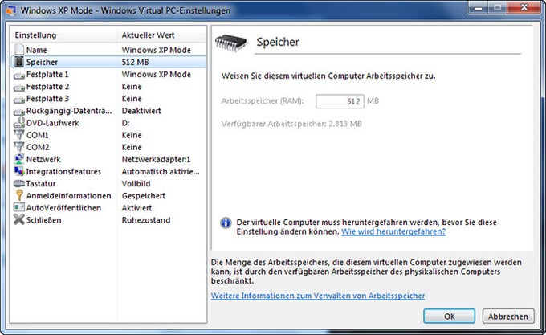Click the blue info icon beside shutdown notice
Screen dimensions: 546x335
pos(226,223)
